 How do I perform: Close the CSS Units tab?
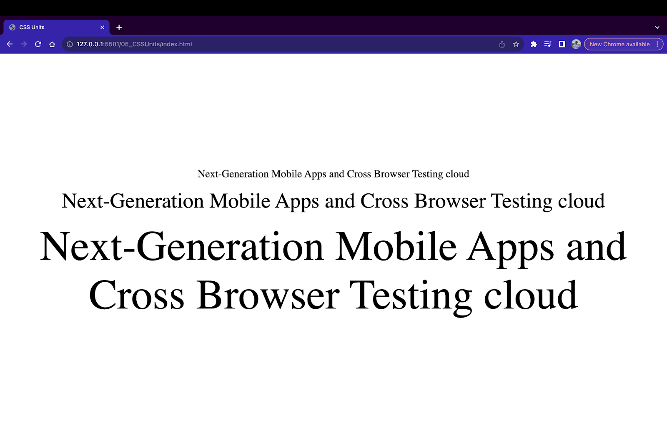(102, 28)
